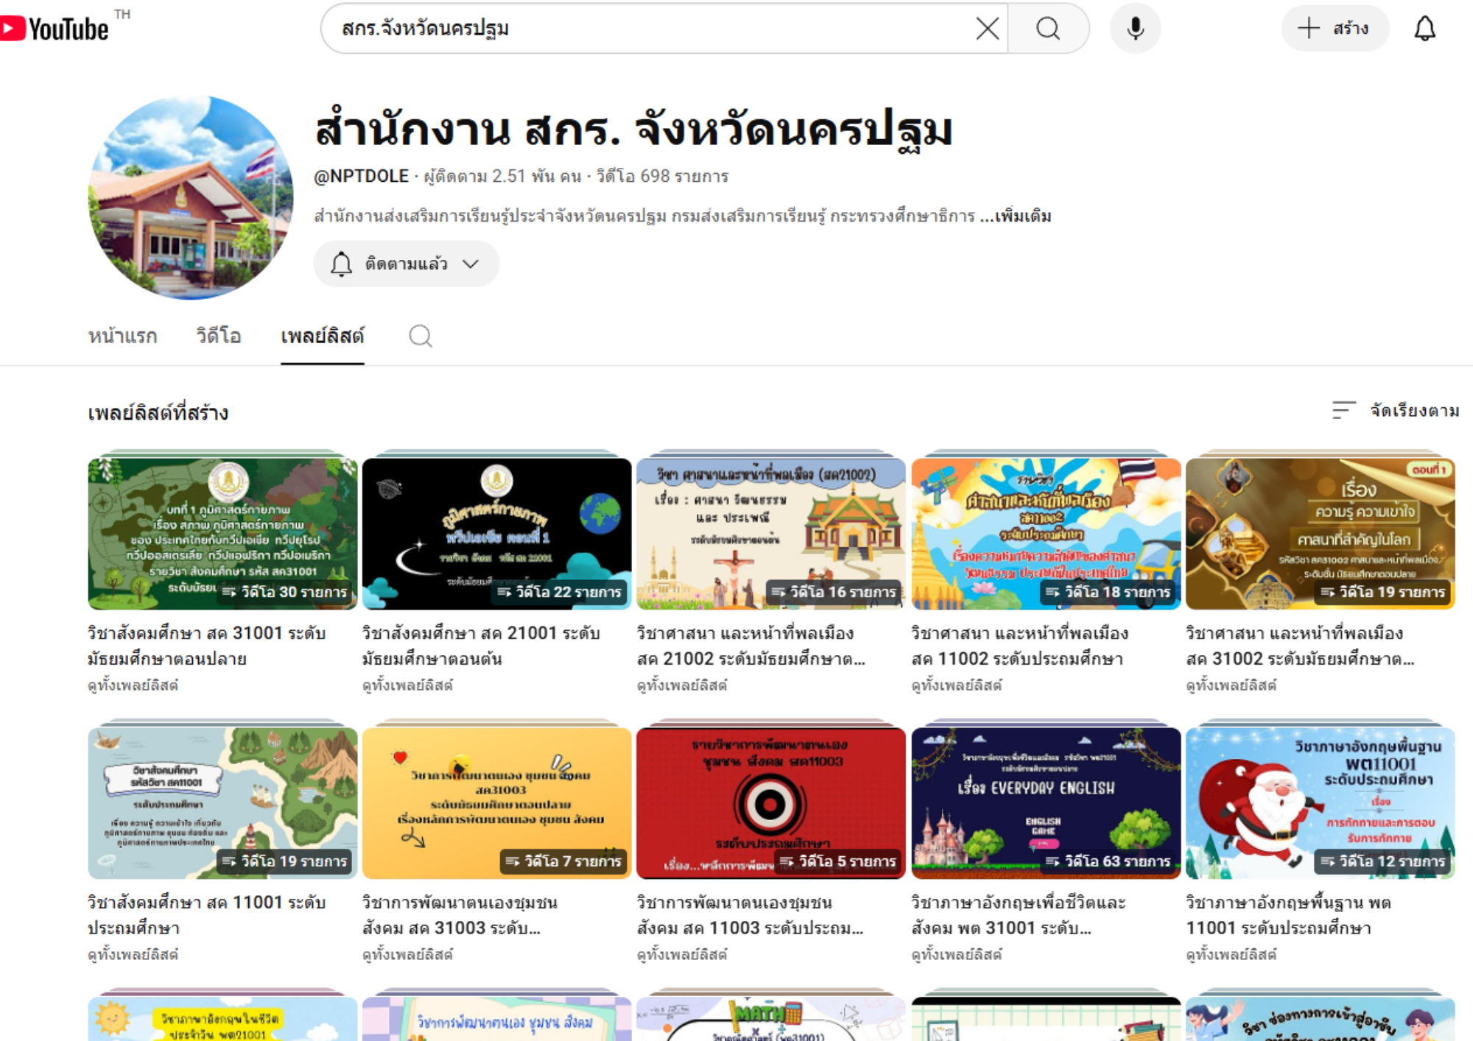1473x1041 pixels.
Task: Click title วิชาศาสนา และหน้าที่พลเมือง สค 31002
Action: pyautogui.click(x=1300, y=646)
